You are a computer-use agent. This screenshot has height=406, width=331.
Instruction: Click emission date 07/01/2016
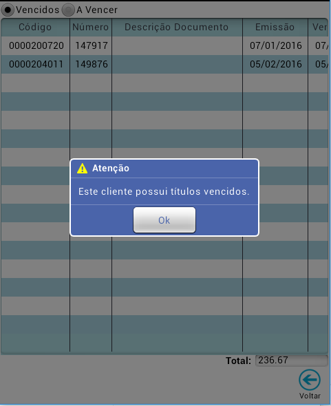[x=276, y=45]
